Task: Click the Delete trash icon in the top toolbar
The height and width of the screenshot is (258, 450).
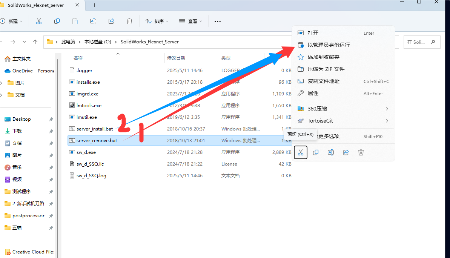Action: (129, 21)
